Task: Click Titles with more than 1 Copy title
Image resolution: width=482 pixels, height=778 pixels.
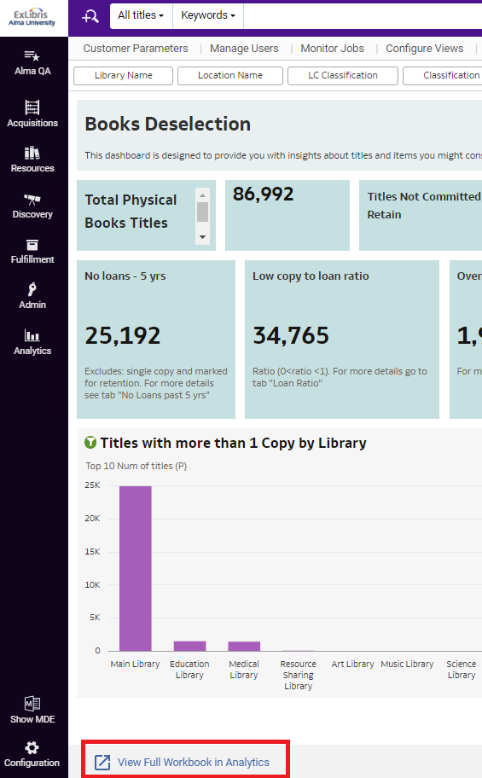Action: coord(233,443)
